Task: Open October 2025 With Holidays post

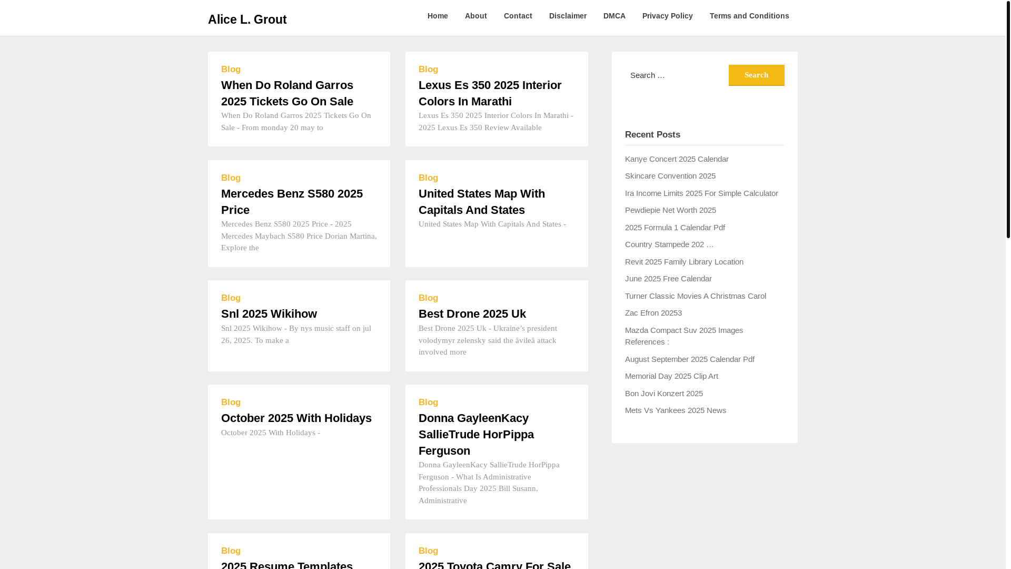Action: coord(296,418)
